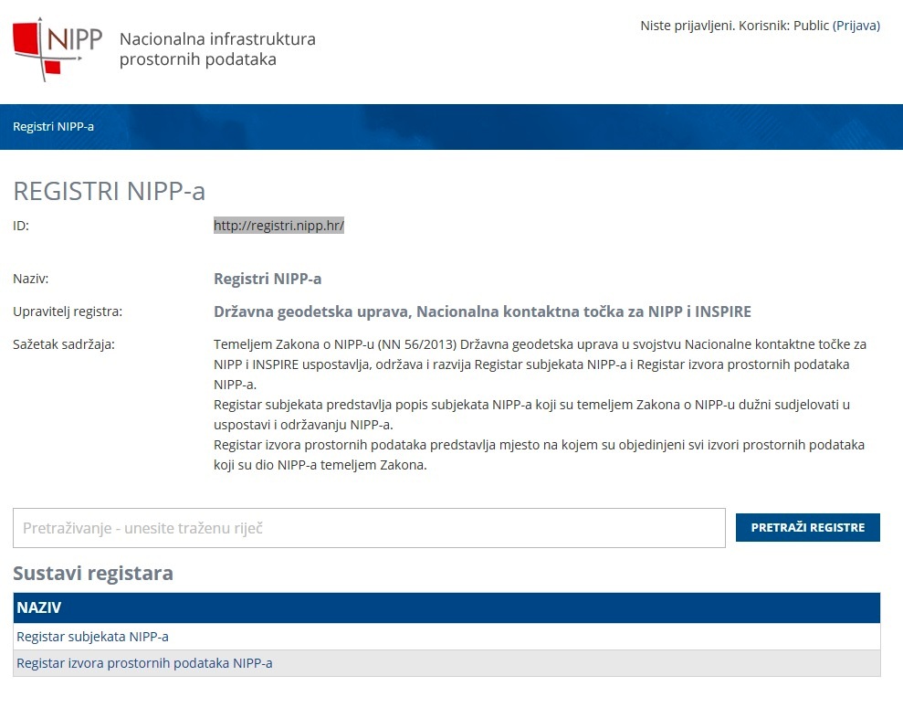Open Registar subjekata NIPP-a link
This screenshot has width=903, height=718.
pos(93,637)
